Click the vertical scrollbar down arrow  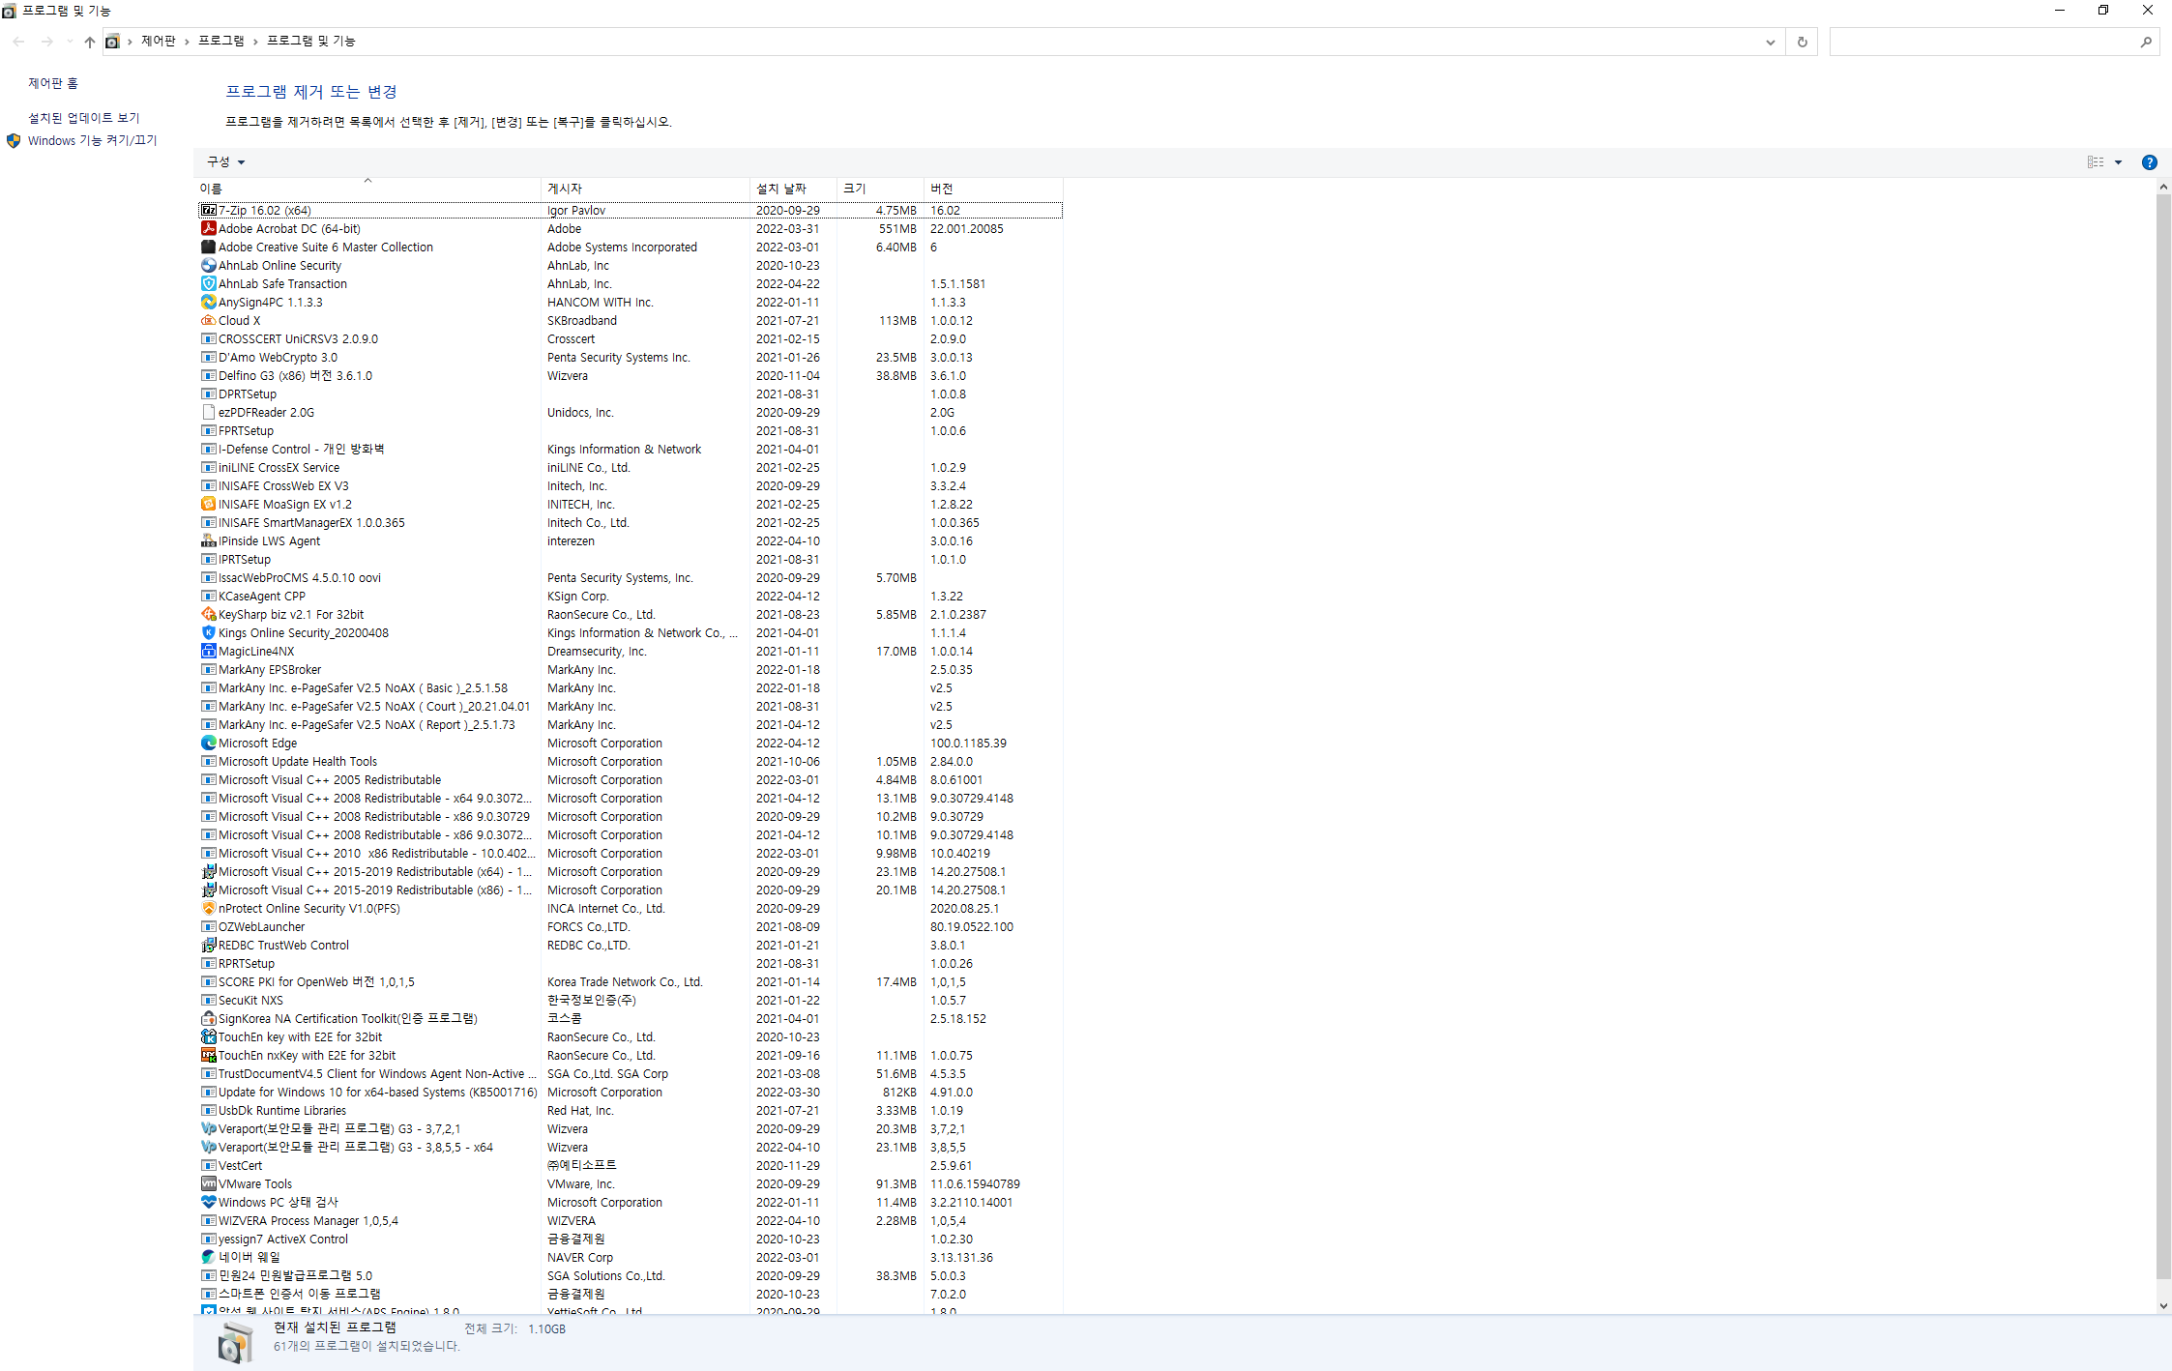(2163, 1305)
